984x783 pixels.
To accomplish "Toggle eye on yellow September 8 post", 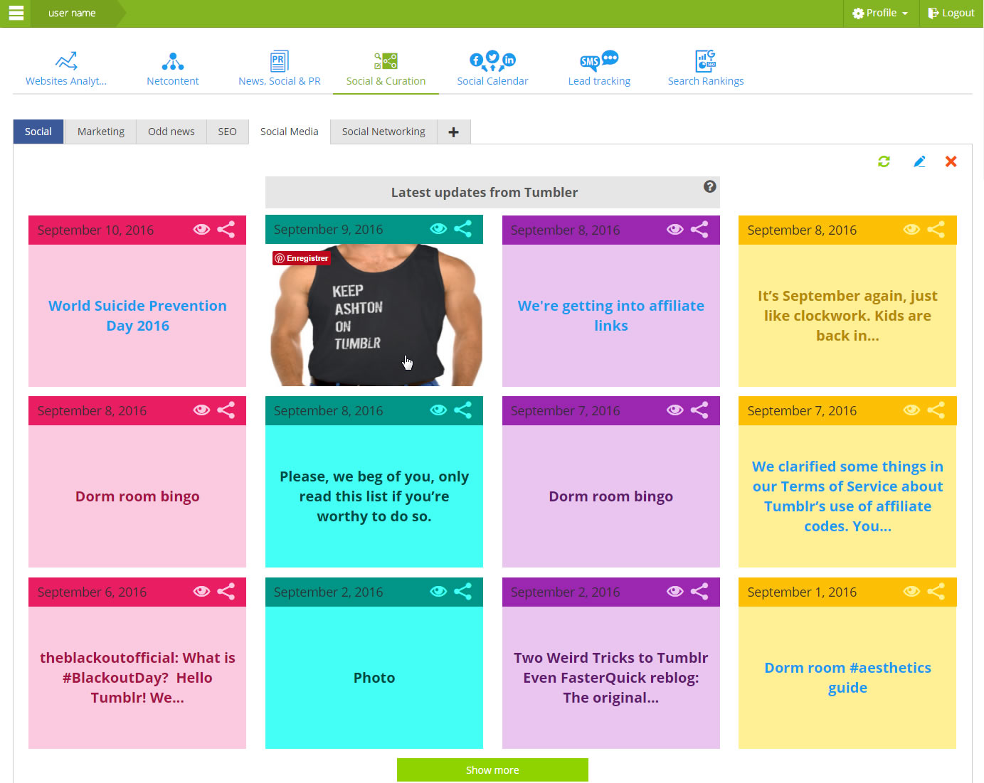I will point(911,230).
